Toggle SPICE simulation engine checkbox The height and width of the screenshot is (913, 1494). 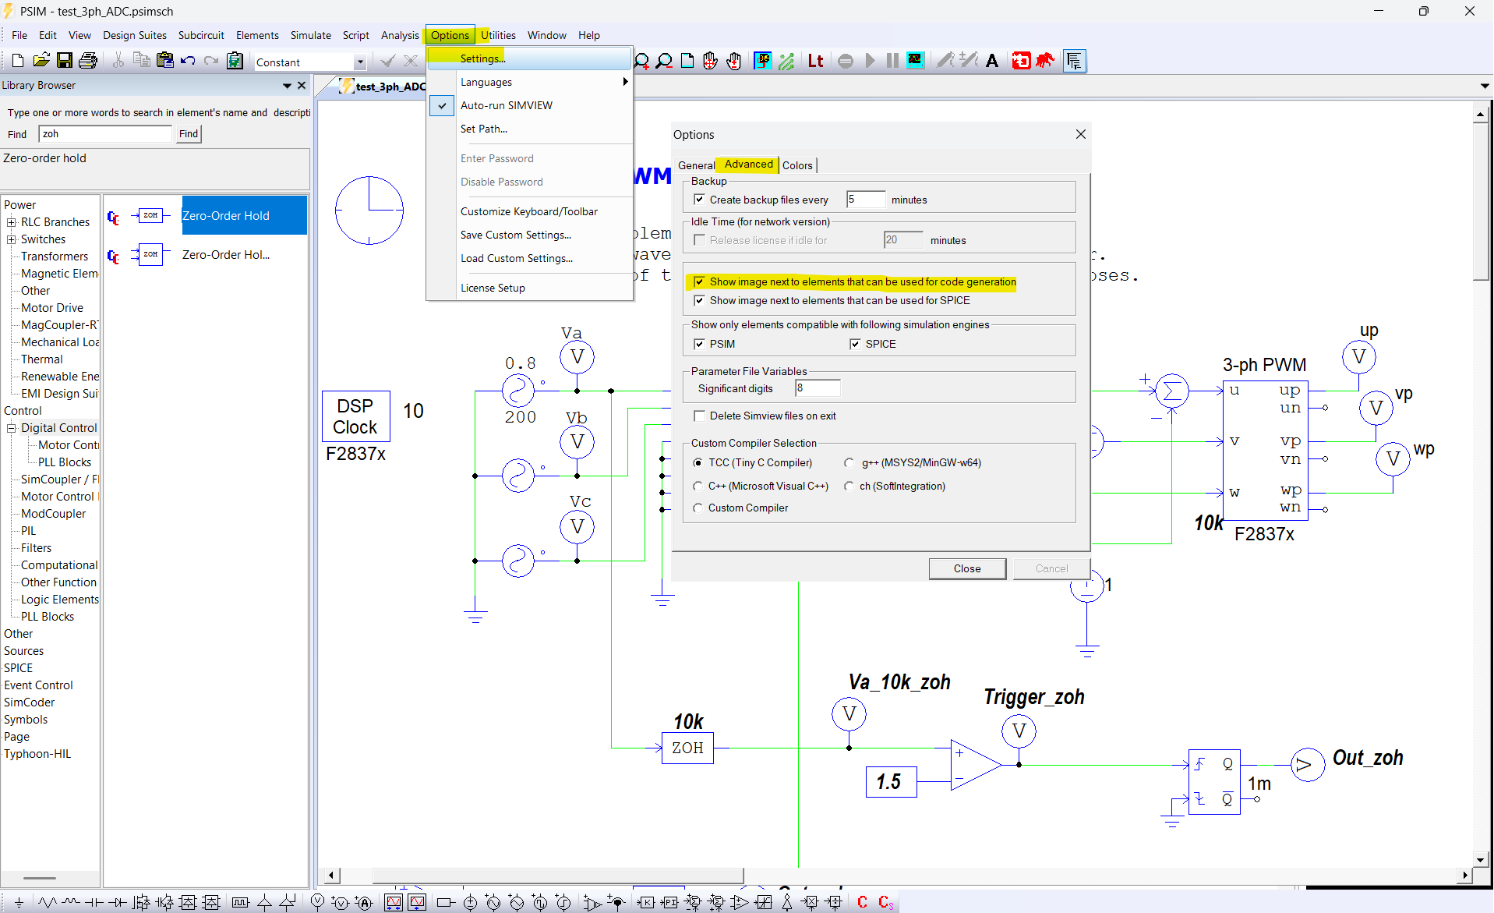[855, 344]
